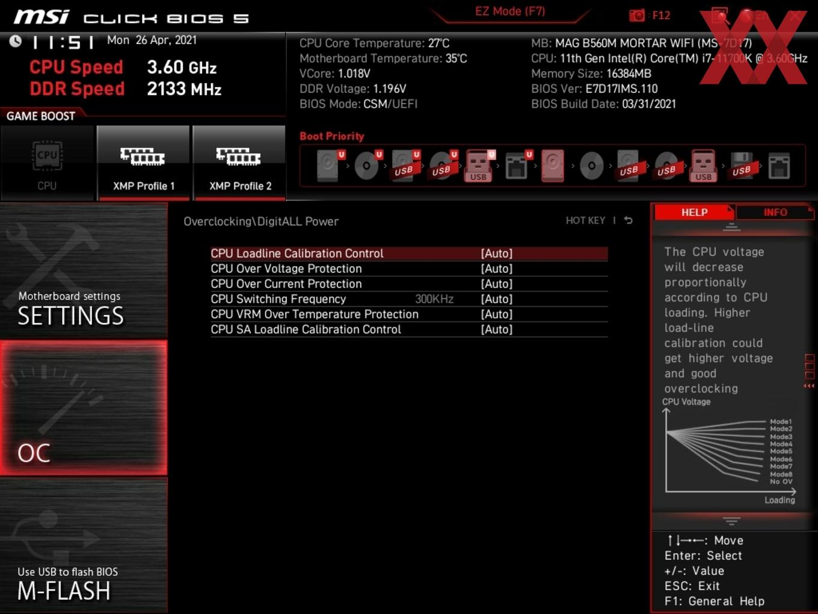Enable XMP Profile 2
The width and height of the screenshot is (818, 614).
pyautogui.click(x=239, y=163)
